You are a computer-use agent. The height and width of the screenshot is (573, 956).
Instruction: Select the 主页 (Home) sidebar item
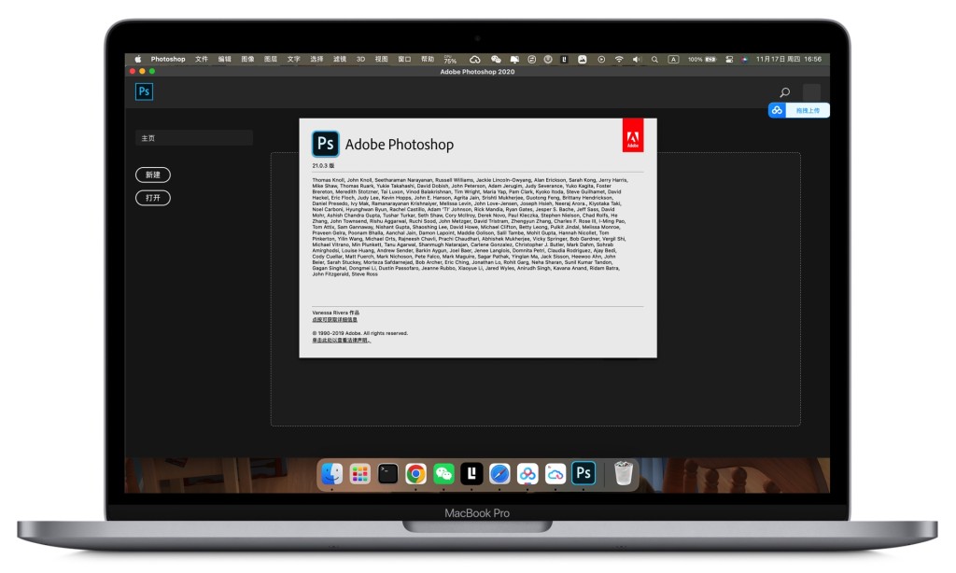(x=193, y=138)
